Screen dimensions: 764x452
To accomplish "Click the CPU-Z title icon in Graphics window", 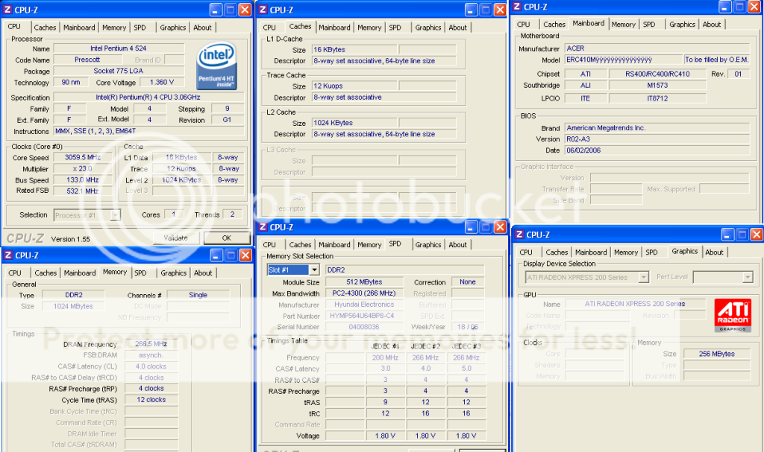I will 519,235.
